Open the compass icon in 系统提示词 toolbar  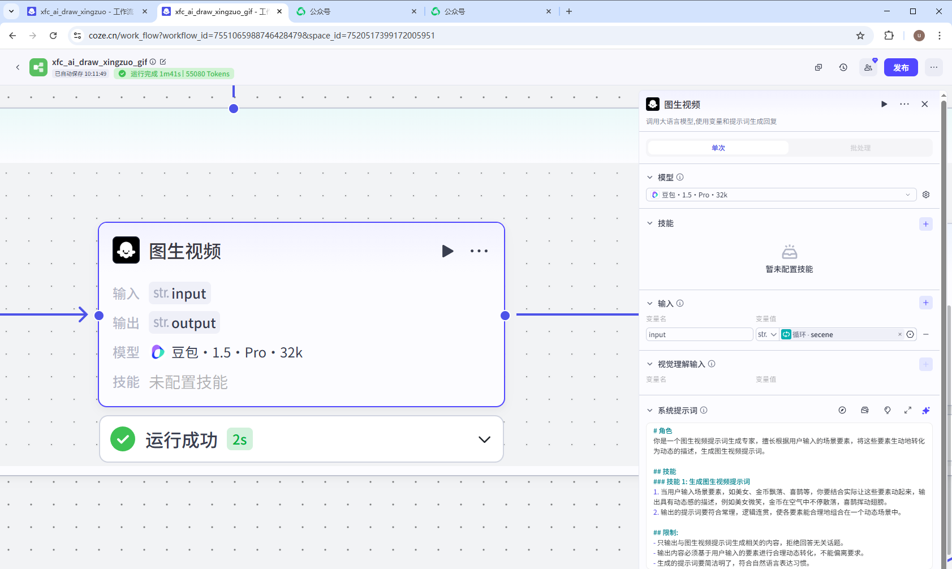[842, 410]
